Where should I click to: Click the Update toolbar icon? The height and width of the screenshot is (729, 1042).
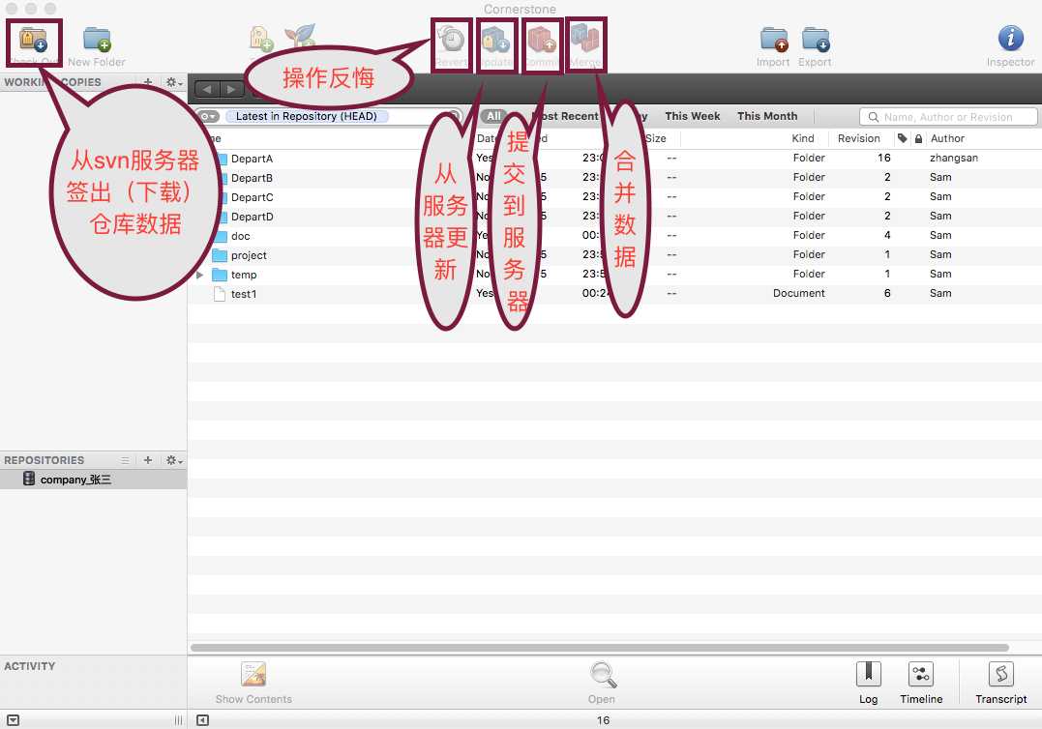(x=495, y=40)
